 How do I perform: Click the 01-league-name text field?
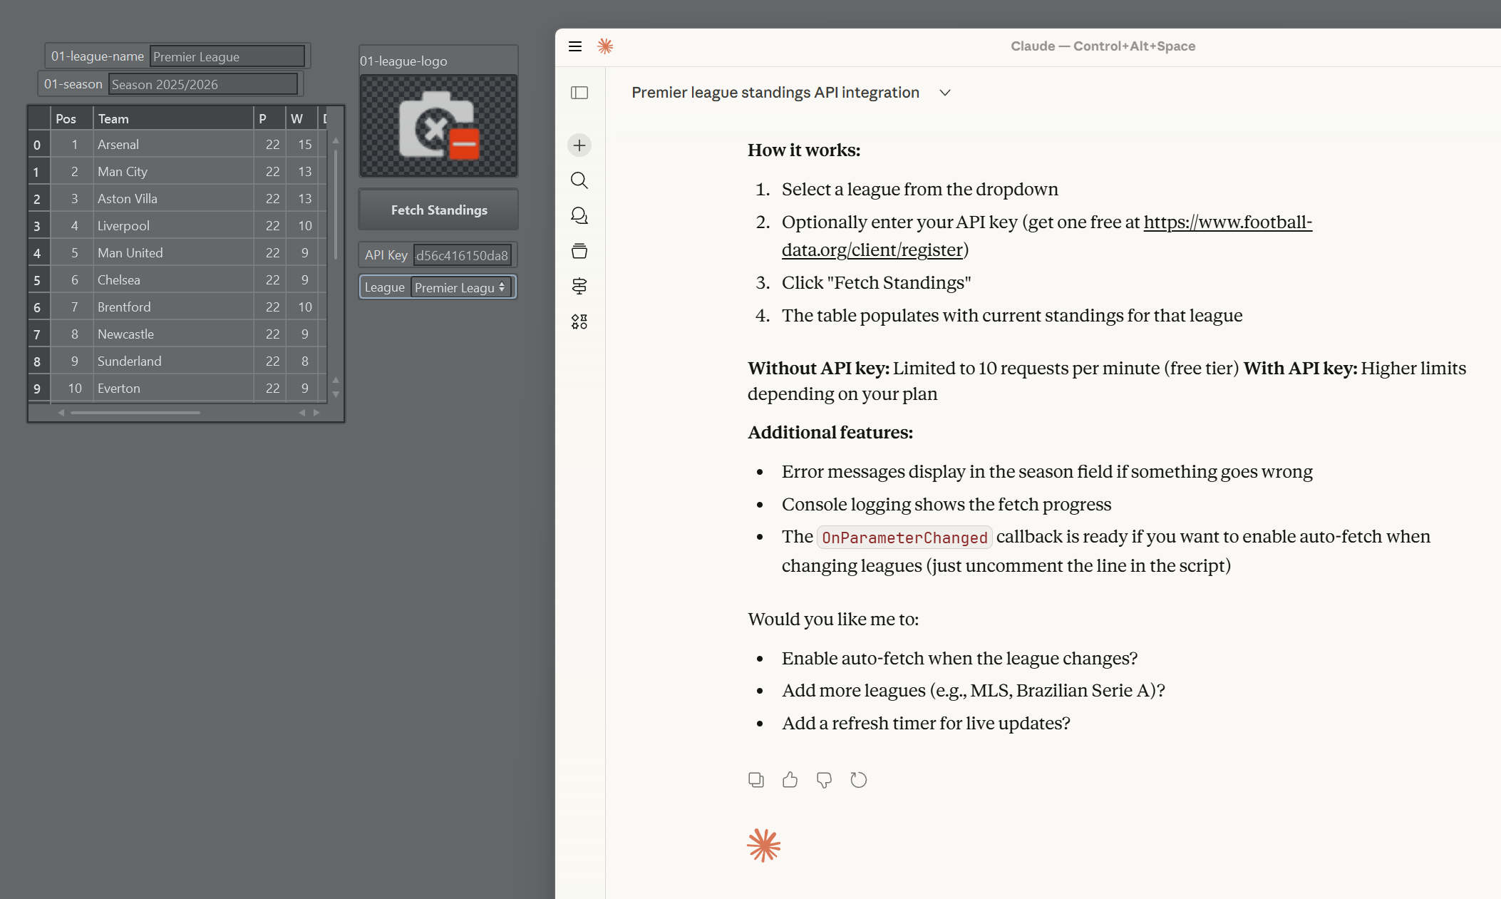(x=227, y=56)
